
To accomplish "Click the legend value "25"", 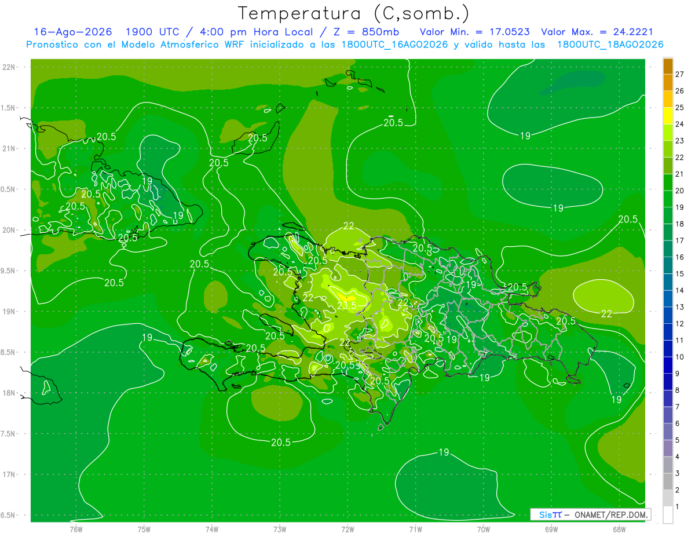I will tap(679, 108).
